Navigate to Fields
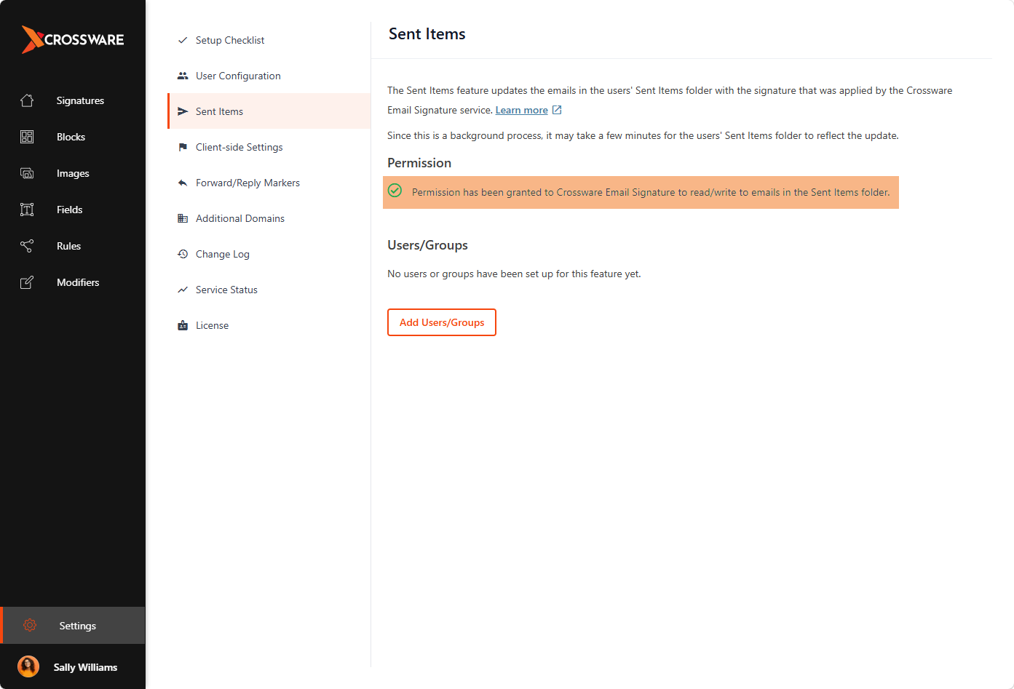1014x689 pixels. coord(69,210)
